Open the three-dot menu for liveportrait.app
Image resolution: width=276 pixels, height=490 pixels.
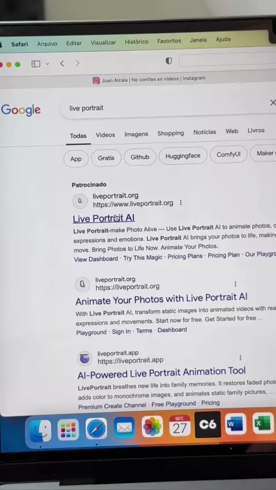click(240, 358)
